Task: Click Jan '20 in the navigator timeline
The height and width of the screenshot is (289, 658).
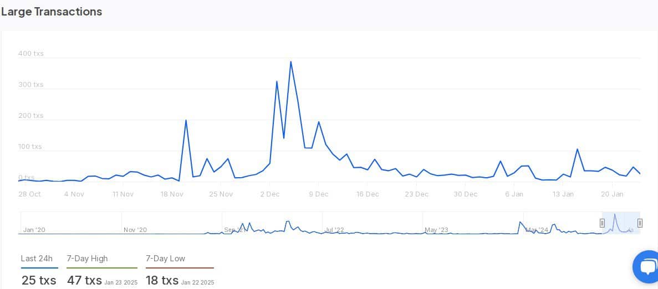Action: [34, 230]
